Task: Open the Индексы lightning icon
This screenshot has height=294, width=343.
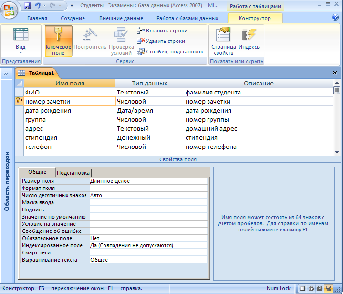Action: 249,34
